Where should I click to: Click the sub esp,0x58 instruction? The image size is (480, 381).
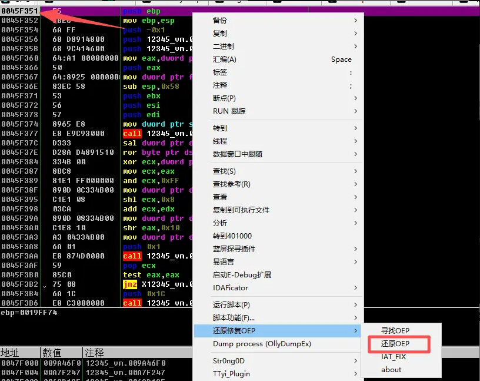coord(151,87)
